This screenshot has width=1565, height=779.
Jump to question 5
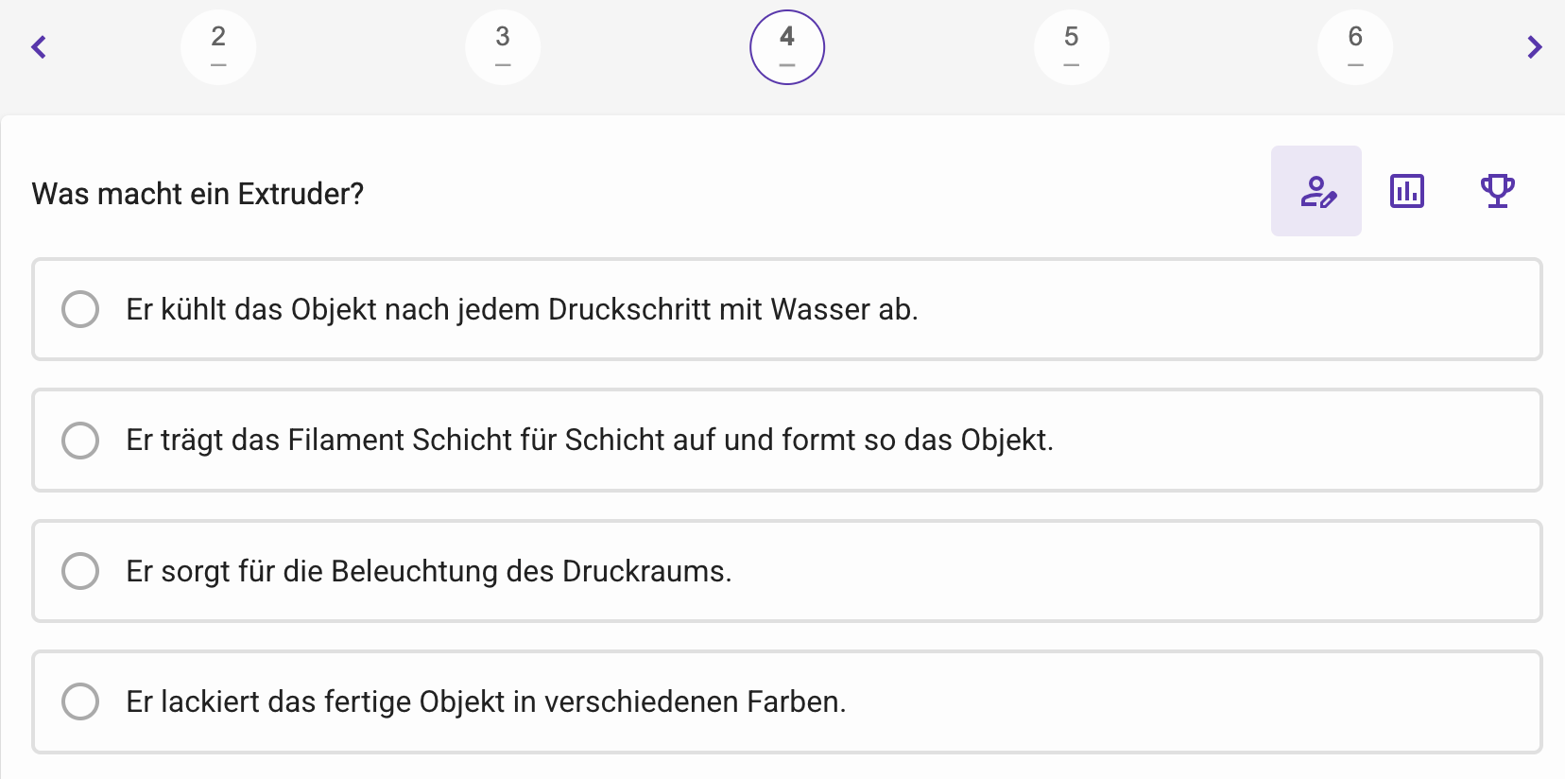coord(1072,47)
